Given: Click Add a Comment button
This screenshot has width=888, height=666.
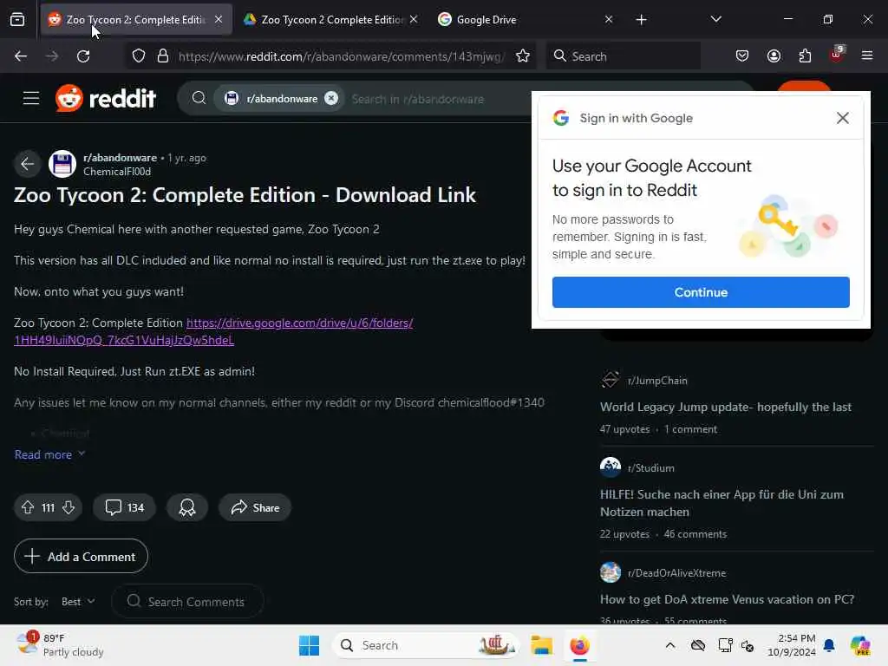Looking at the screenshot, I should pyautogui.click(x=81, y=556).
